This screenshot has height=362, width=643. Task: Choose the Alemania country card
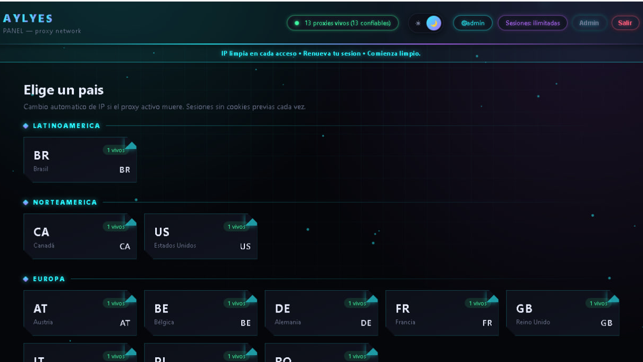tap(321, 313)
